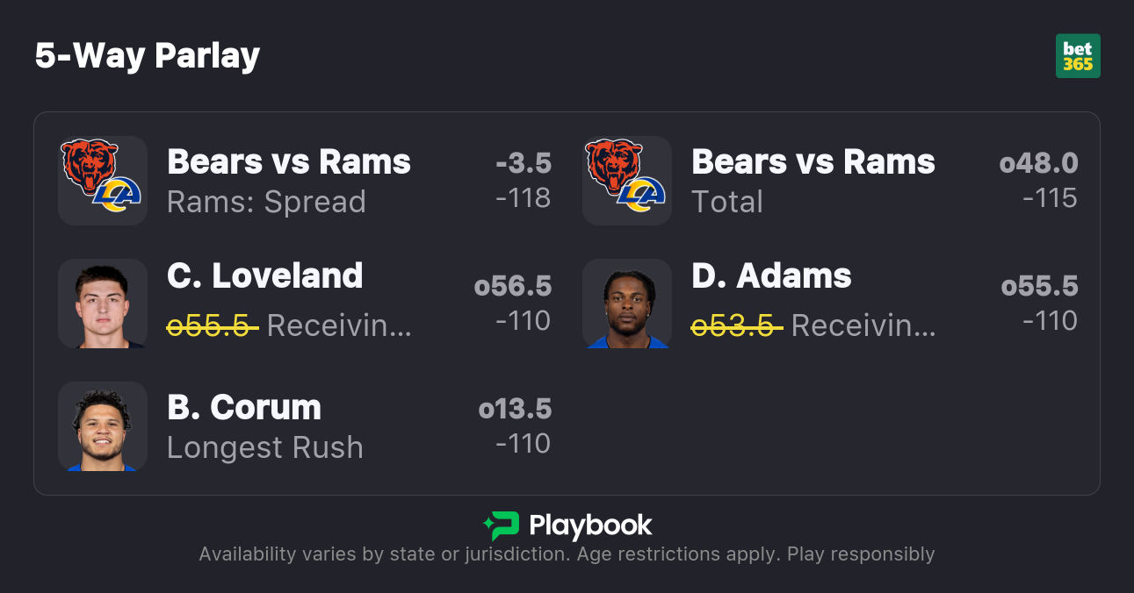Click the Playbook logo icon
This screenshot has height=593, width=1134.
501,525
